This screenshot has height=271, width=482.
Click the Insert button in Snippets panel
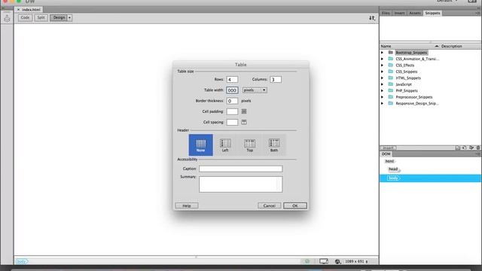(x=388, y=148)
